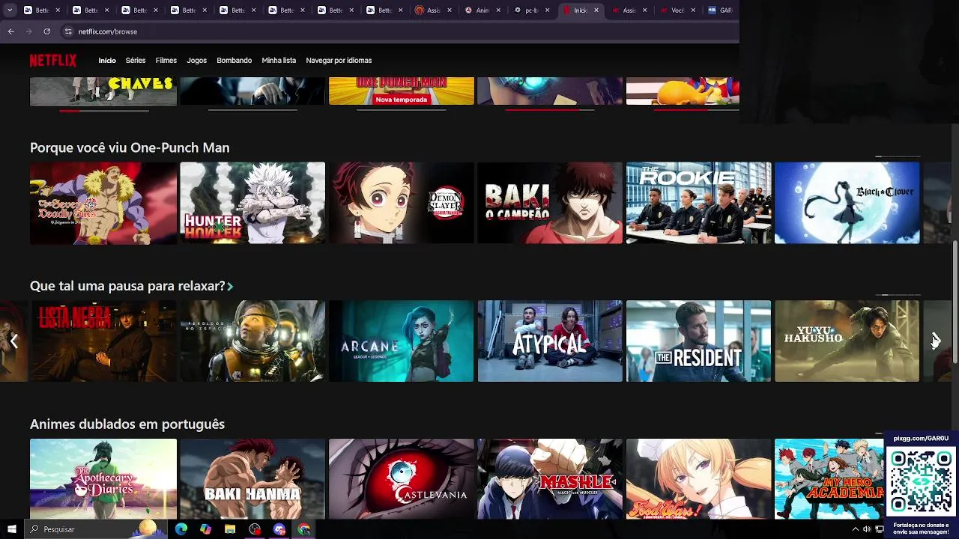Open the Jogos menu

[x=196, y=61]
